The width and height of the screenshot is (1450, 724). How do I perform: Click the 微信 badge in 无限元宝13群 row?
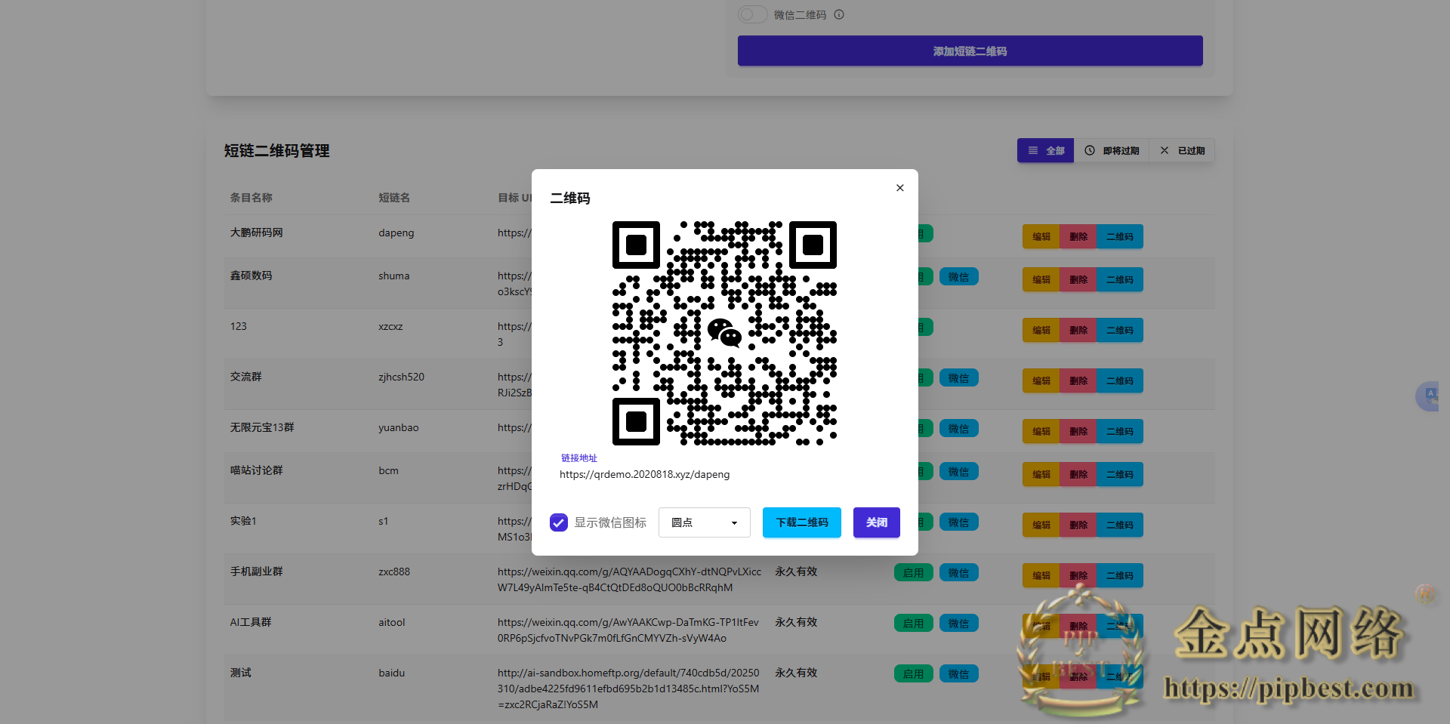pyautogui.click(x=959, y=429)
